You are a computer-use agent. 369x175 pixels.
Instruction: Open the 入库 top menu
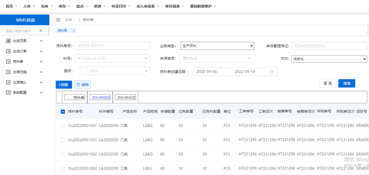(x=29, y=6)
